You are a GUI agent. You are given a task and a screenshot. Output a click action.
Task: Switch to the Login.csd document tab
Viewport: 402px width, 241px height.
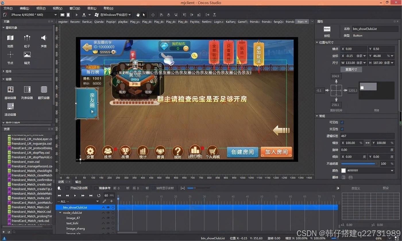(x=219, y=22)
